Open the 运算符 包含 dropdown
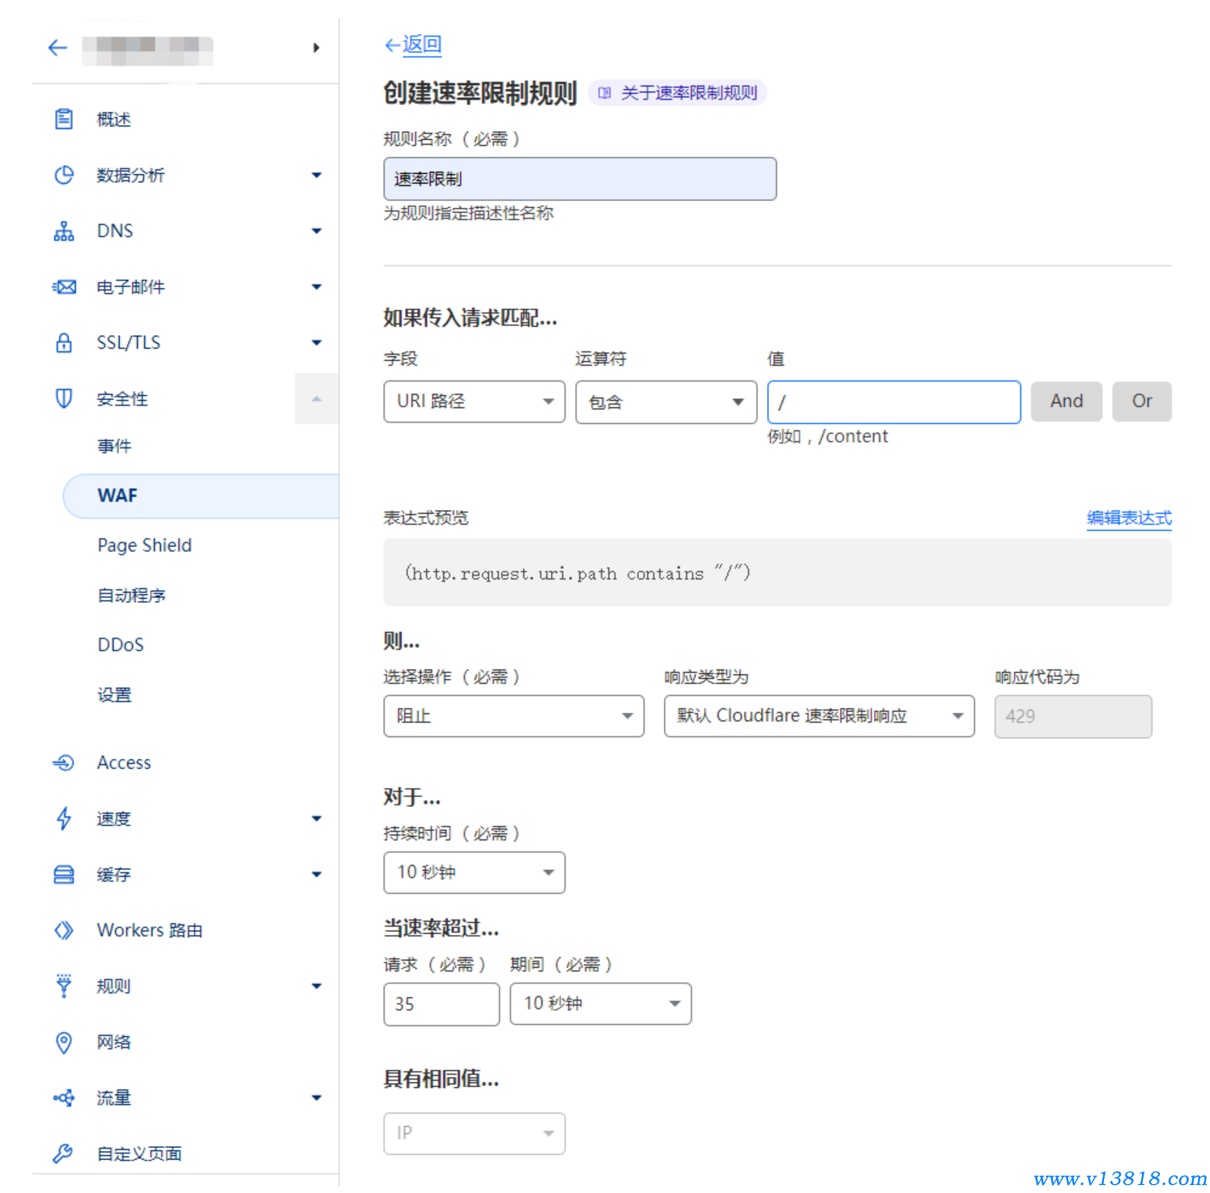The height and width of the screenshot is (1193, 1210). click(666, 402)
